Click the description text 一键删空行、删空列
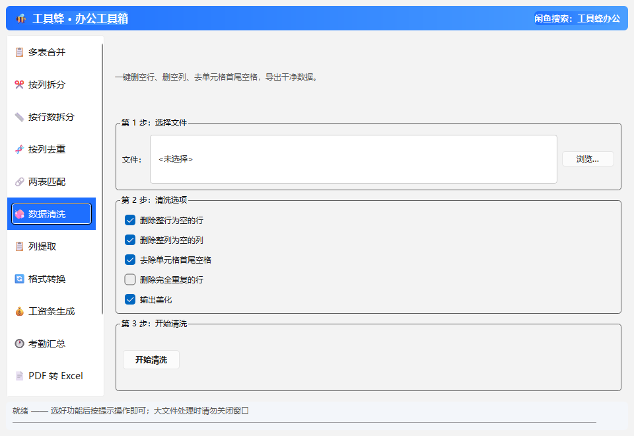 (x=217, y=77)
